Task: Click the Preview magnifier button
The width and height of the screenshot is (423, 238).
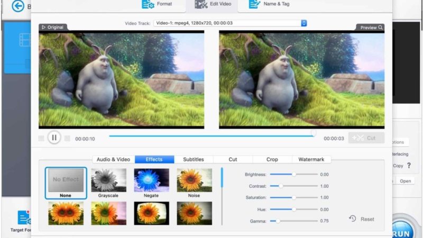Action: (371, 28)
